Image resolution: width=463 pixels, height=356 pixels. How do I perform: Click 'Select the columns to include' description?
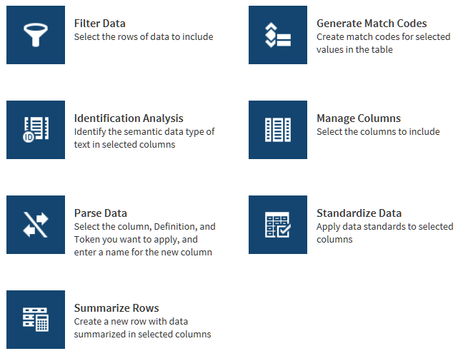[x=378, y=131]
